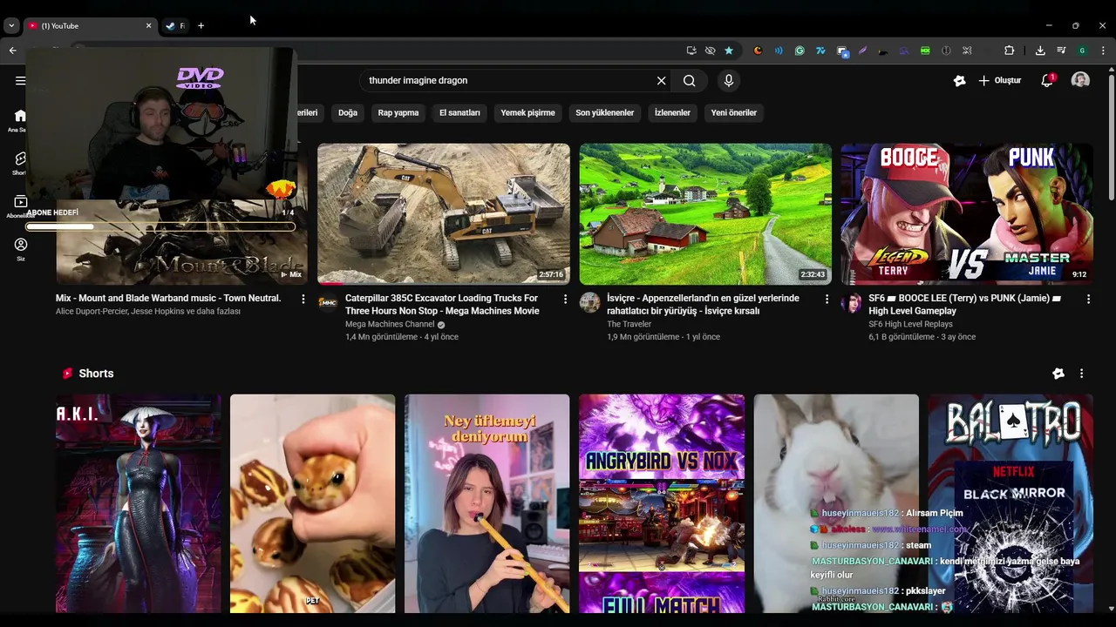Open the Chrome extensions puzzle menu

(x=1010, y=51)
